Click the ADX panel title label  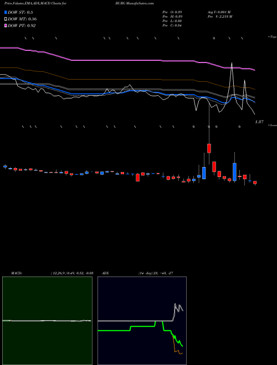(105, 273)
